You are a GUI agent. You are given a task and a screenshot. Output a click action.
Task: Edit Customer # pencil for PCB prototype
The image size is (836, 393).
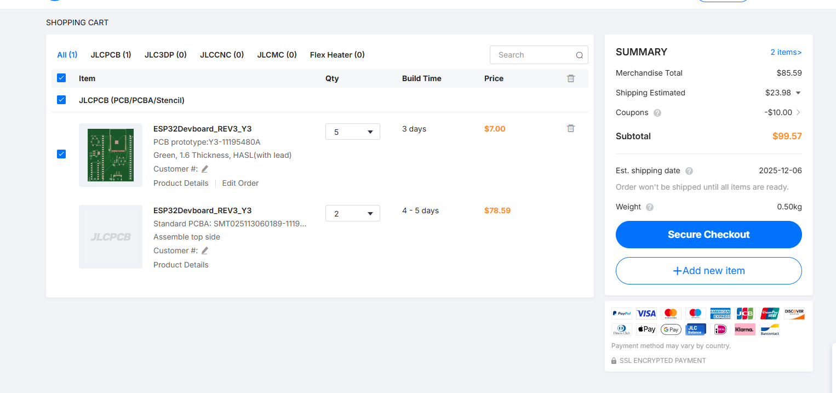point(205,169)
